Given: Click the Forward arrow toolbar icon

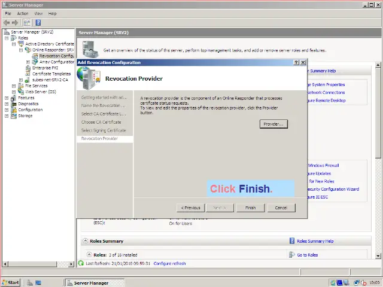Looking at the screenshot, I should point(15,23).
